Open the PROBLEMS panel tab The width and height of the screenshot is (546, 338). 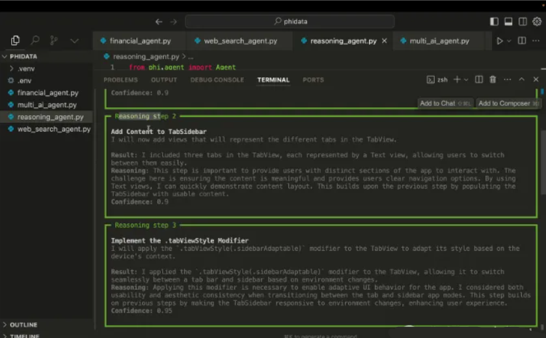[x=120, y=80]
